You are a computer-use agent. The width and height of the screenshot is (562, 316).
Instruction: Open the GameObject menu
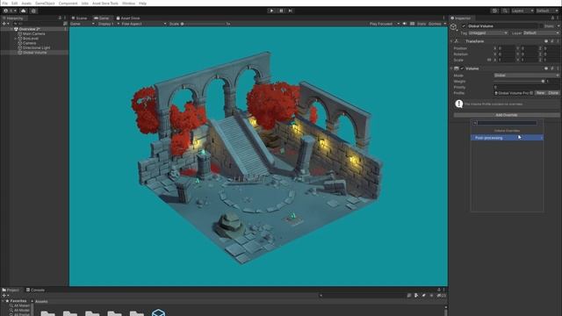45,4
